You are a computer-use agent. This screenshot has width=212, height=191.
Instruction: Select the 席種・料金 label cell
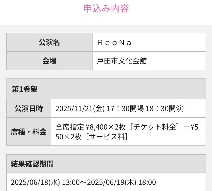tap(29, 132)
